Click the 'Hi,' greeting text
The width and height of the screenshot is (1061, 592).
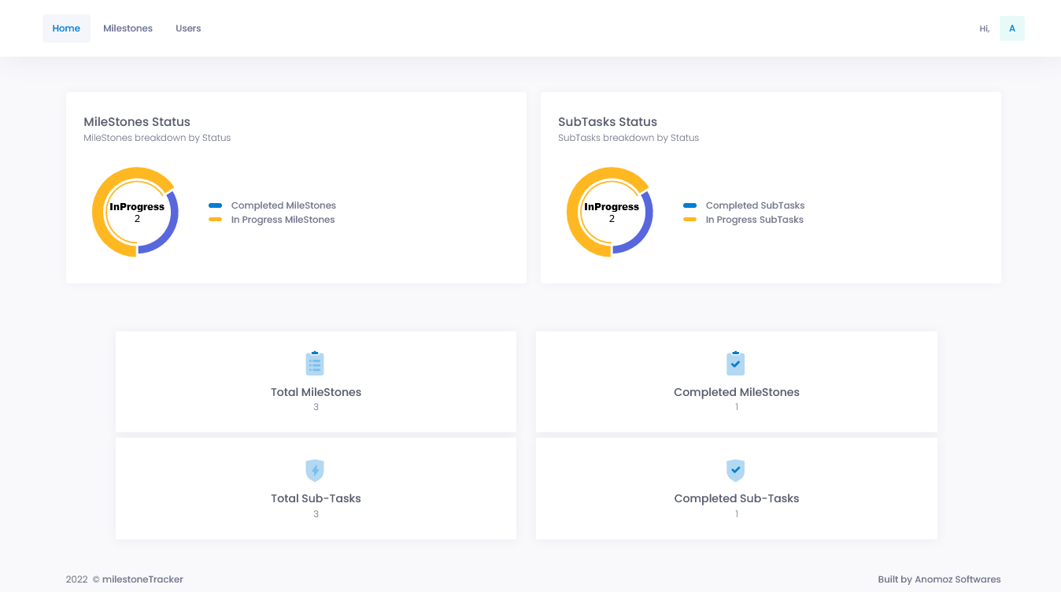point(984,28)
